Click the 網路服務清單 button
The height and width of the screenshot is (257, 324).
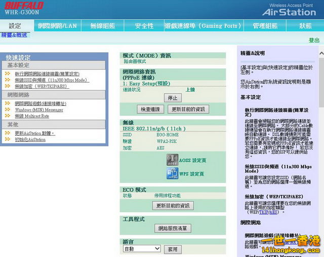coord(173,228)
